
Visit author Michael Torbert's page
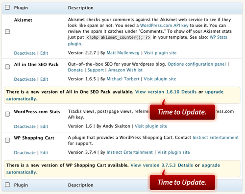pos(123,79)
